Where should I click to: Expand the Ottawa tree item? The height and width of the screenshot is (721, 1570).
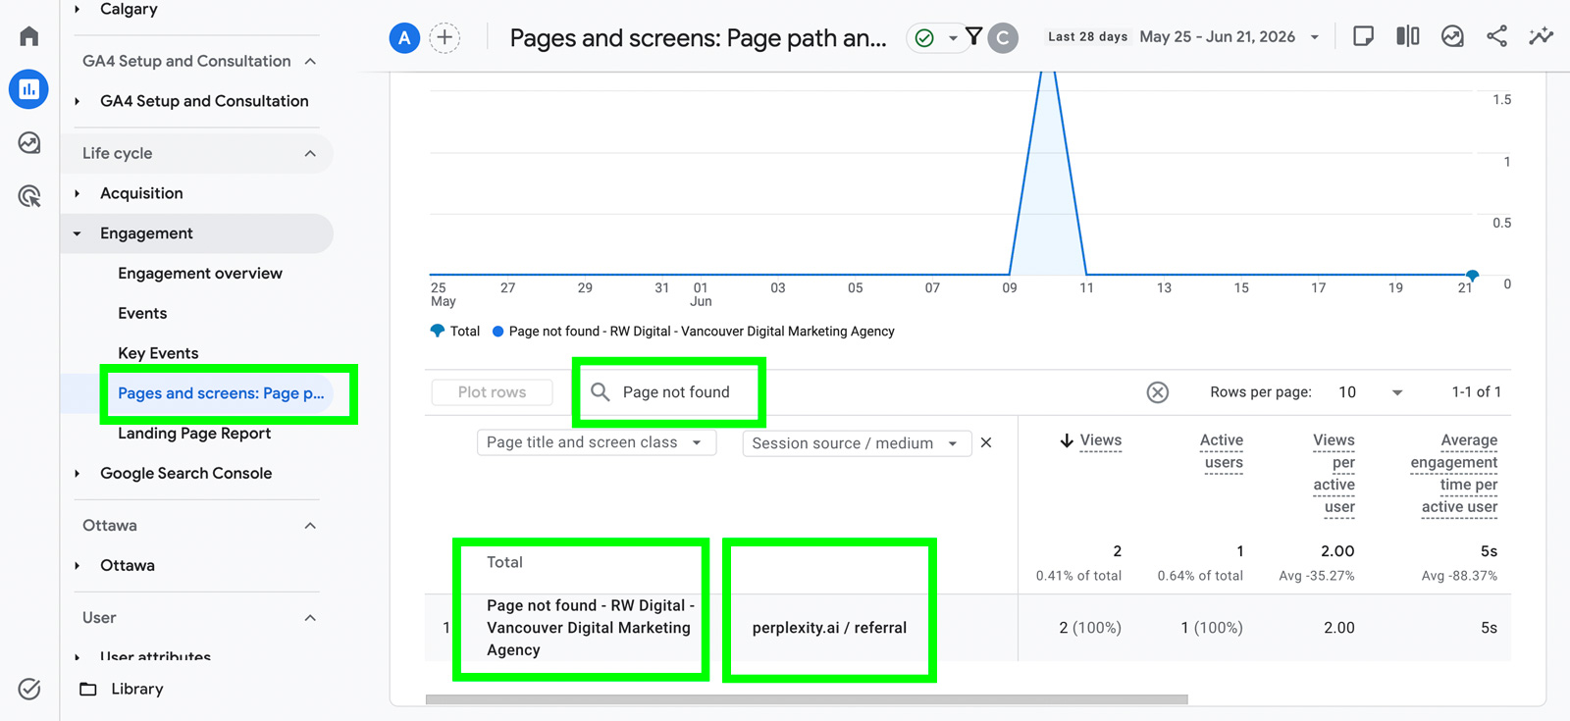tap(78, 566)
